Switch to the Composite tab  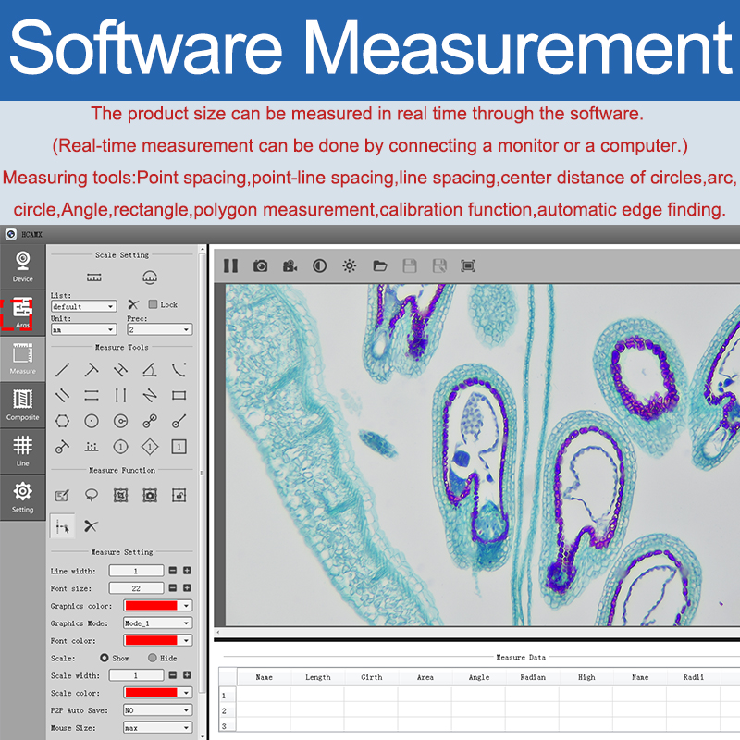(22, 403)
